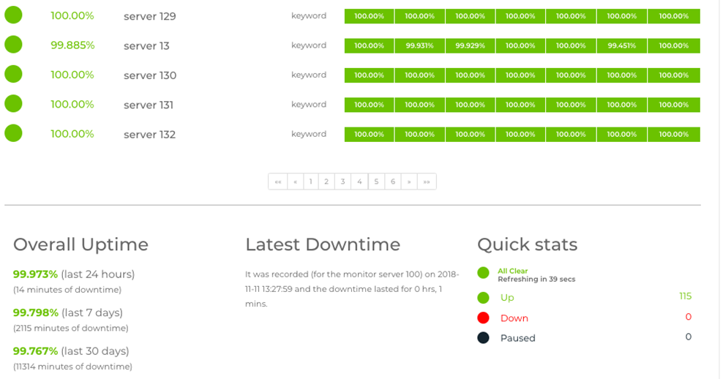
Task: Click the dark Paused status indicator
Action: [x=483, y=337]
